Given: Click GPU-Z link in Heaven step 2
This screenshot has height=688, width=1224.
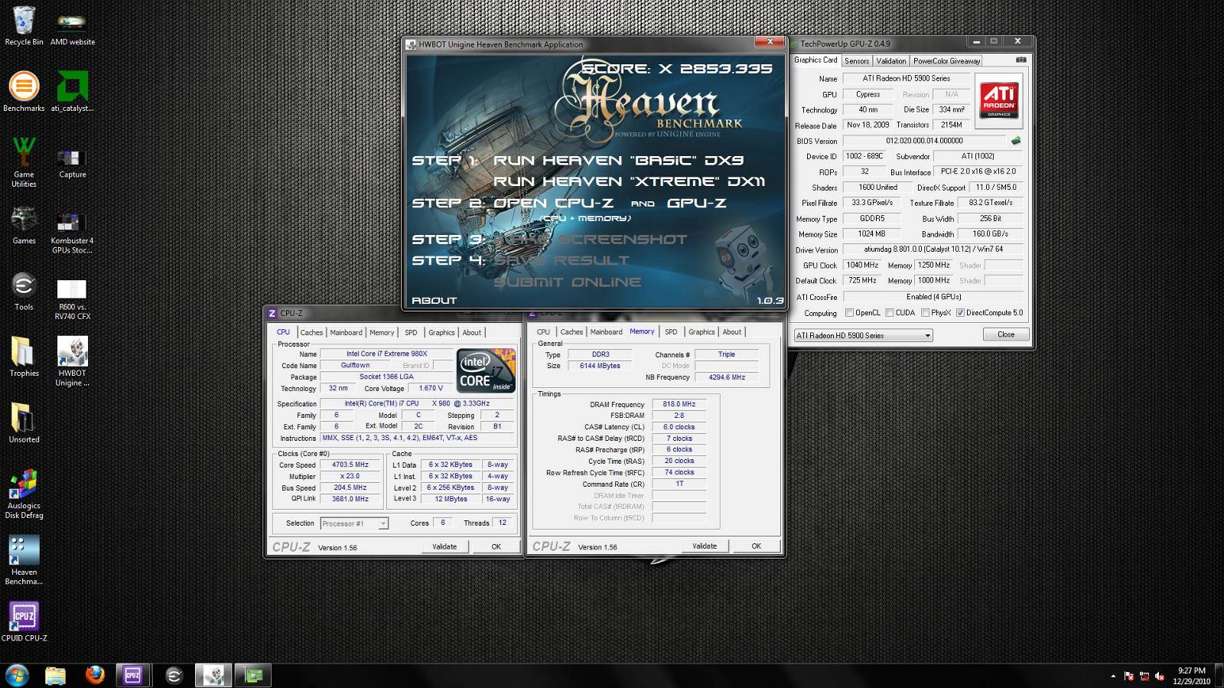Looking at the screenshot, I should (697, 203).
